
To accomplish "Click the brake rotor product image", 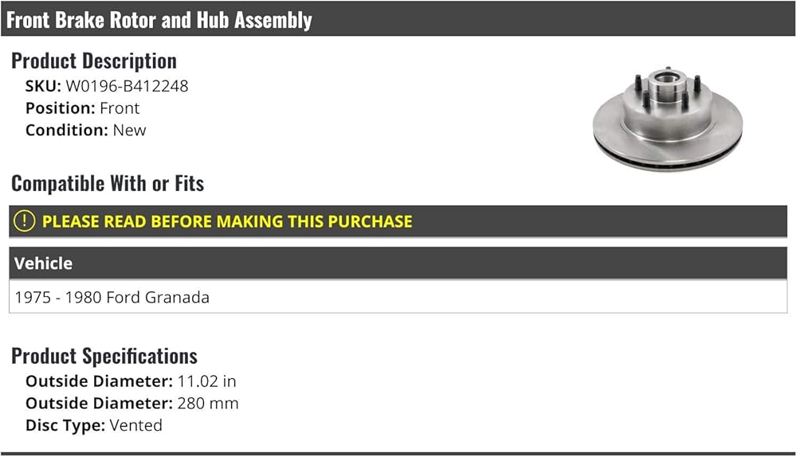I will coord(667,119).
